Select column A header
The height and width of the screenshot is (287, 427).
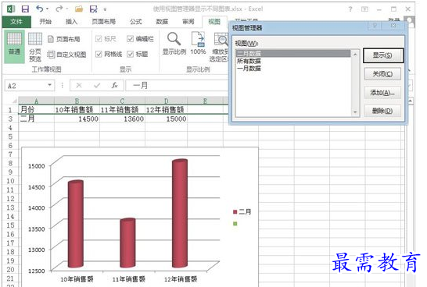click(x=36, y=101)
